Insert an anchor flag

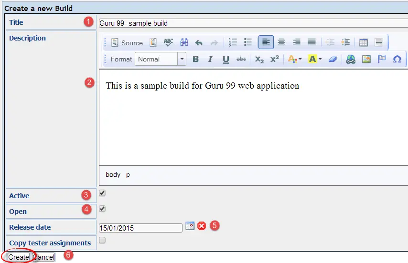click(x=382, y=59)
